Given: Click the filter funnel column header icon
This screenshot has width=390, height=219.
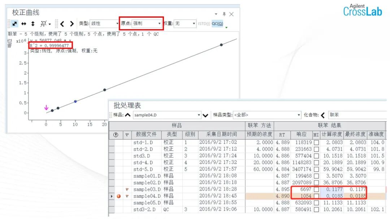Looking at the screenshot, I should pyautogui.click(x=127, y=135).
